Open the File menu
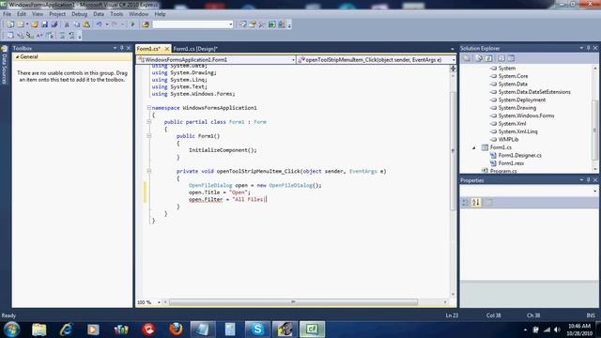 (7, 14)
